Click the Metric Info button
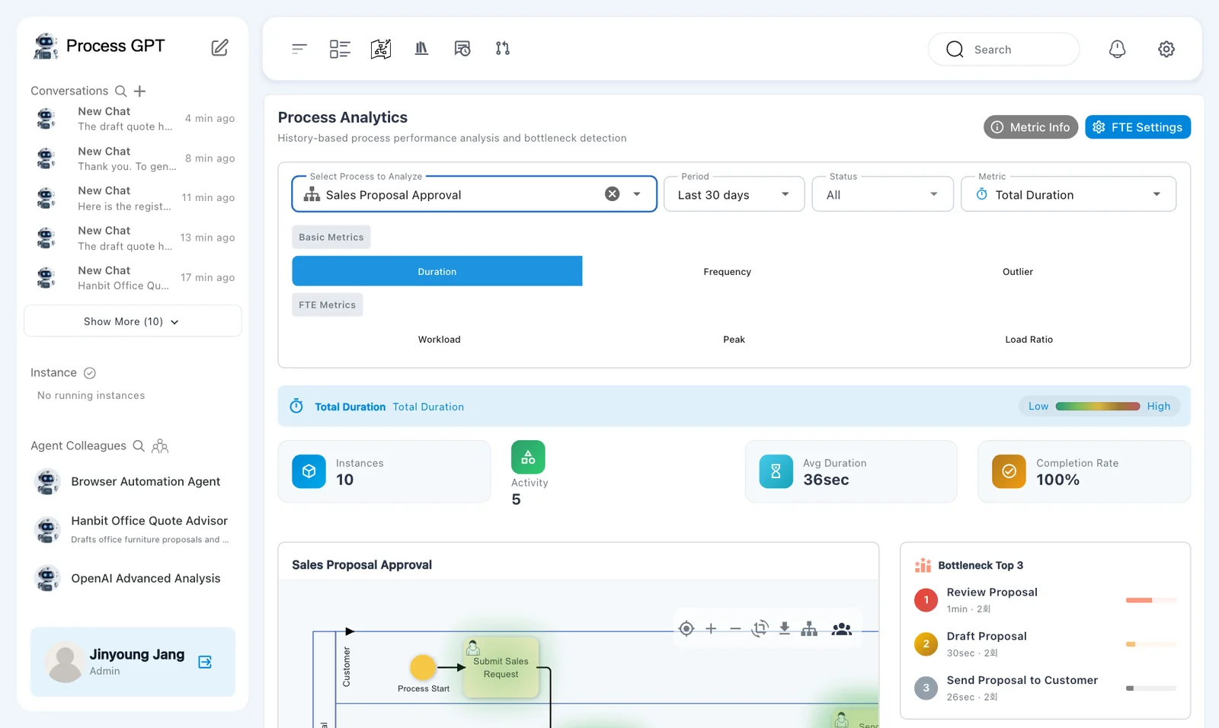Image resolution: width=1219 pixels, height=728 pixels. coord(1031,127)
